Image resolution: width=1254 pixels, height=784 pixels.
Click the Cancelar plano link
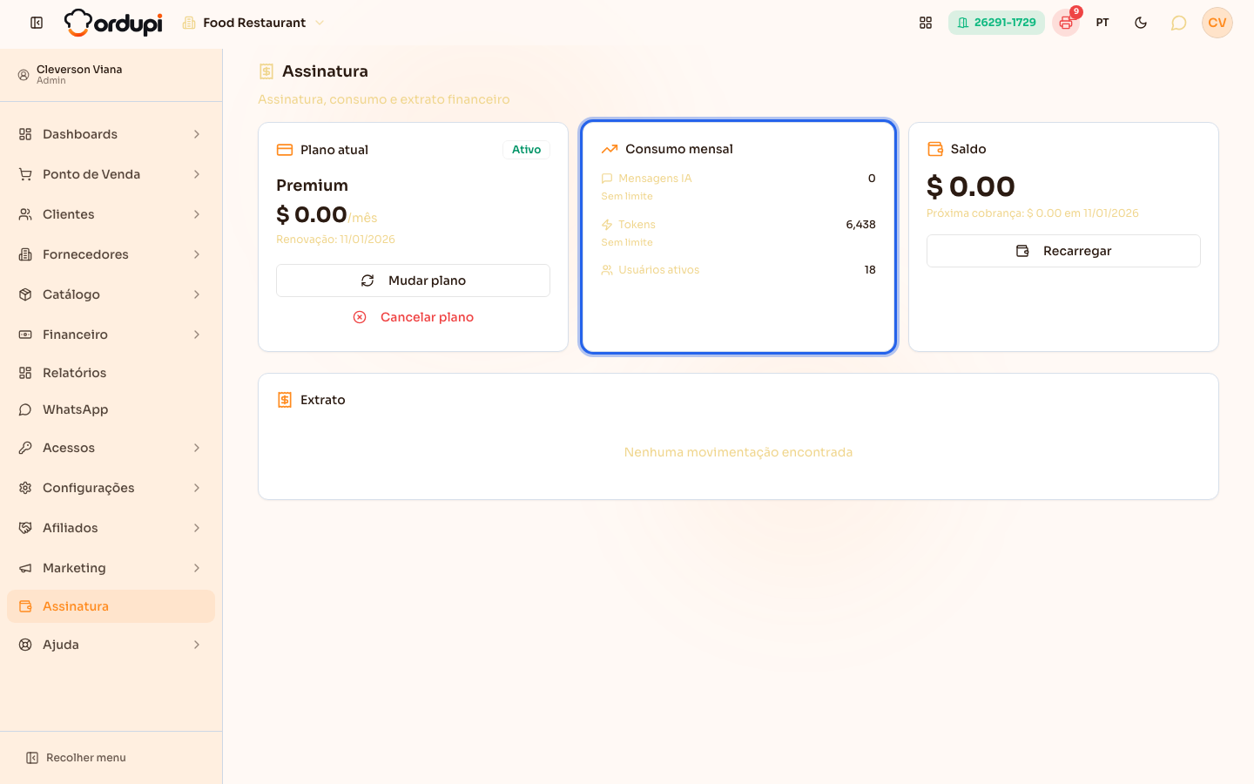413,317
